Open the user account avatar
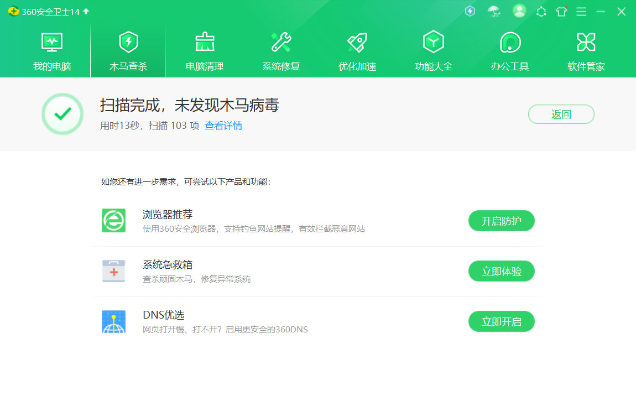636x401 pixels. click(519, 11)
